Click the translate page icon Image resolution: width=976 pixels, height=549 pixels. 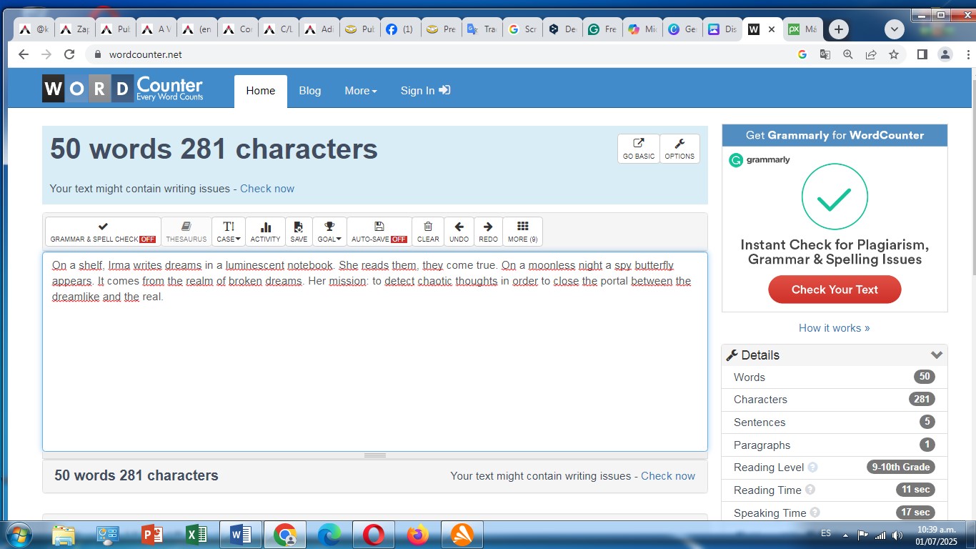[825, 54]
